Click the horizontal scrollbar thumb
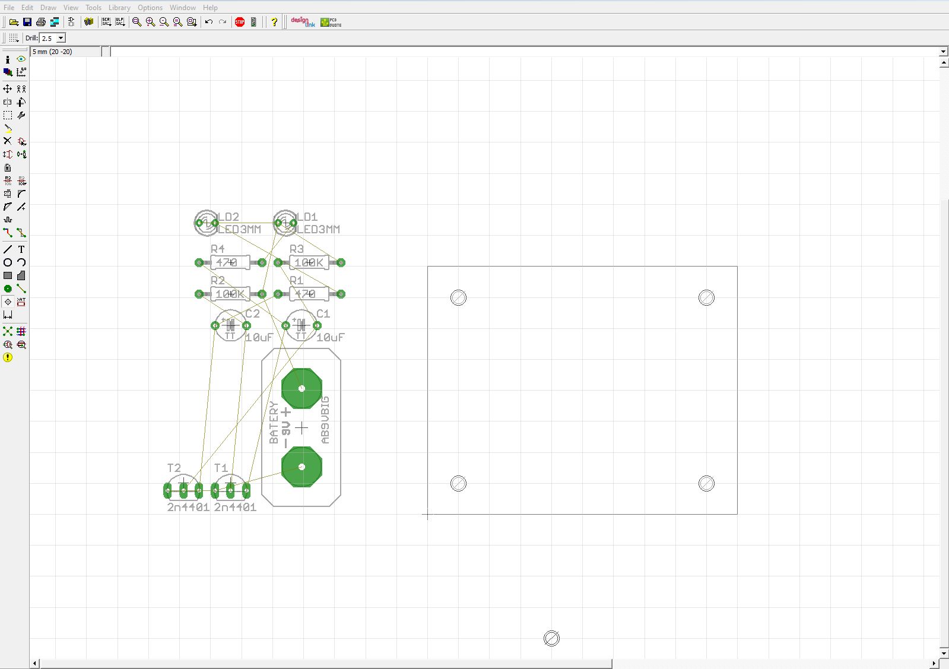 click(x=326, y=663)
